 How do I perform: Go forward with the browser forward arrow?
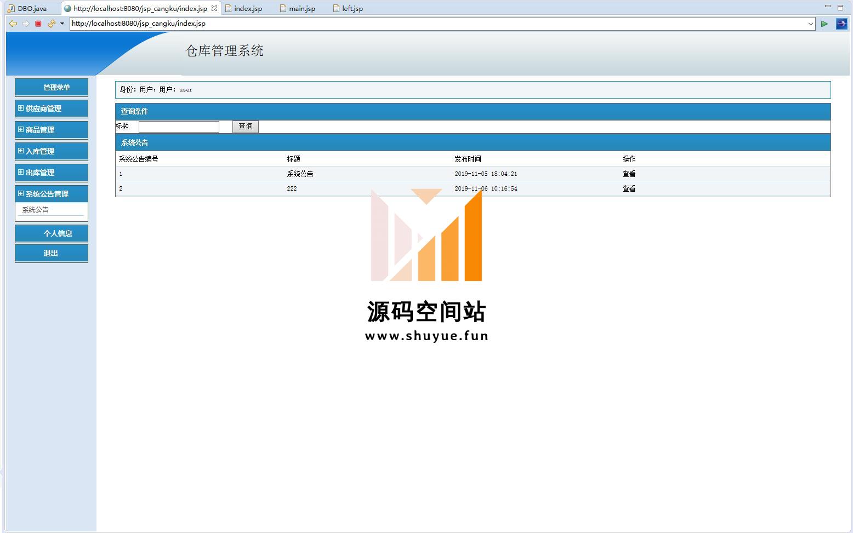[x=25, y=24]
